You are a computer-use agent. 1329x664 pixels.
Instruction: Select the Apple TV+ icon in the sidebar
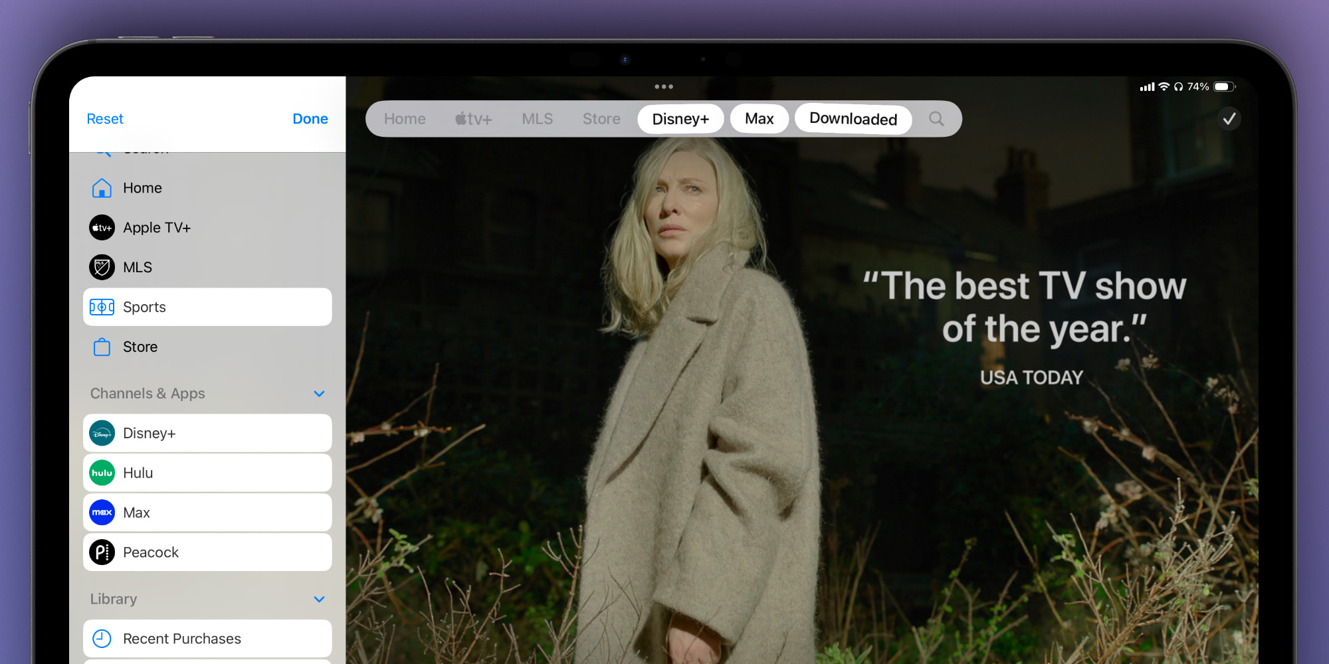[102, 227]
